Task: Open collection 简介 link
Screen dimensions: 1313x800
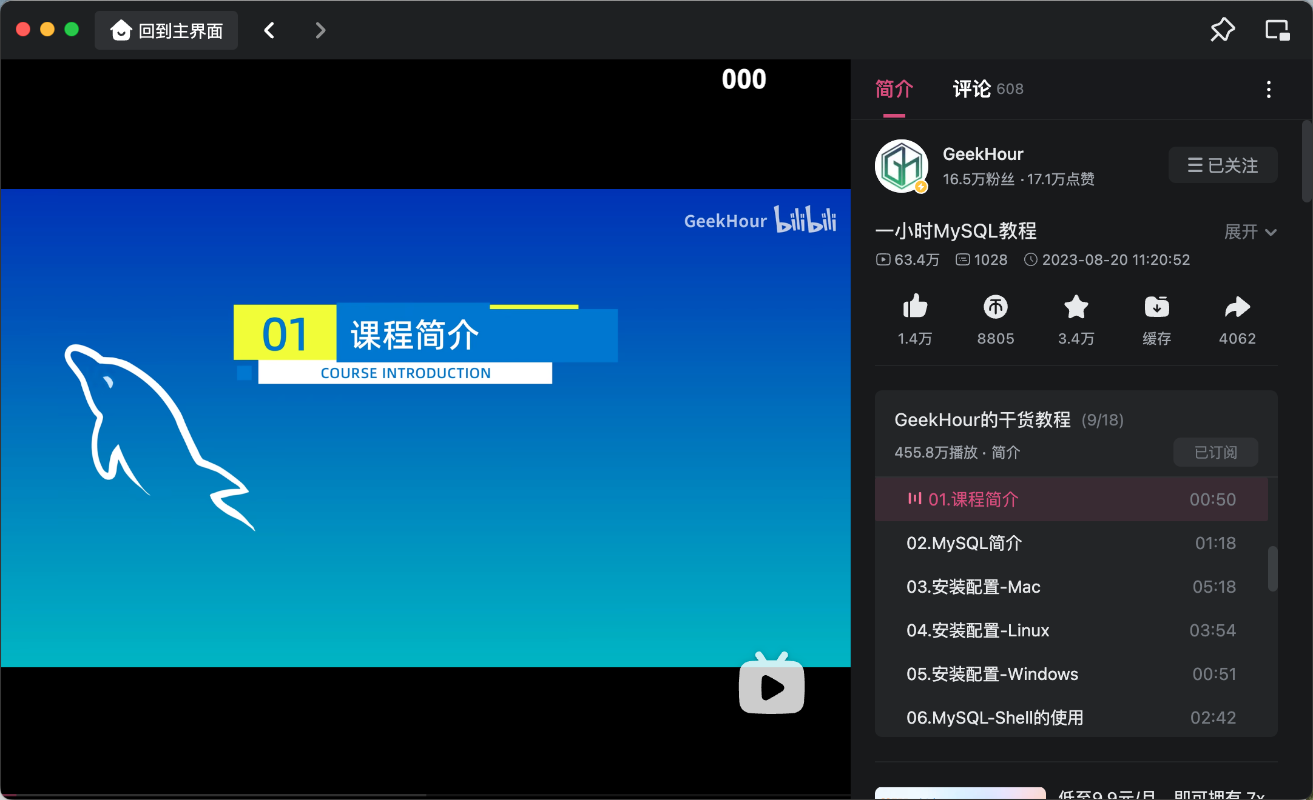Action: [1005, 452]
